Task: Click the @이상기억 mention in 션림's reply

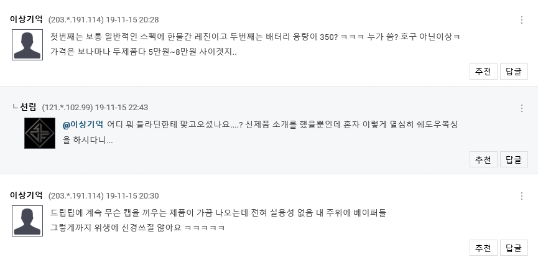Action: (x=83, y=124)
